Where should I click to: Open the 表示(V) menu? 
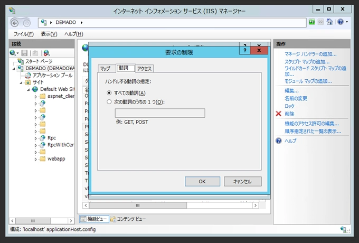pyautogui.click(x=49, y=34)
